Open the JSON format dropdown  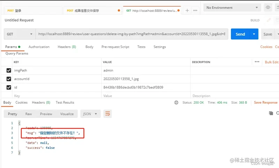[x=90, y=114]
